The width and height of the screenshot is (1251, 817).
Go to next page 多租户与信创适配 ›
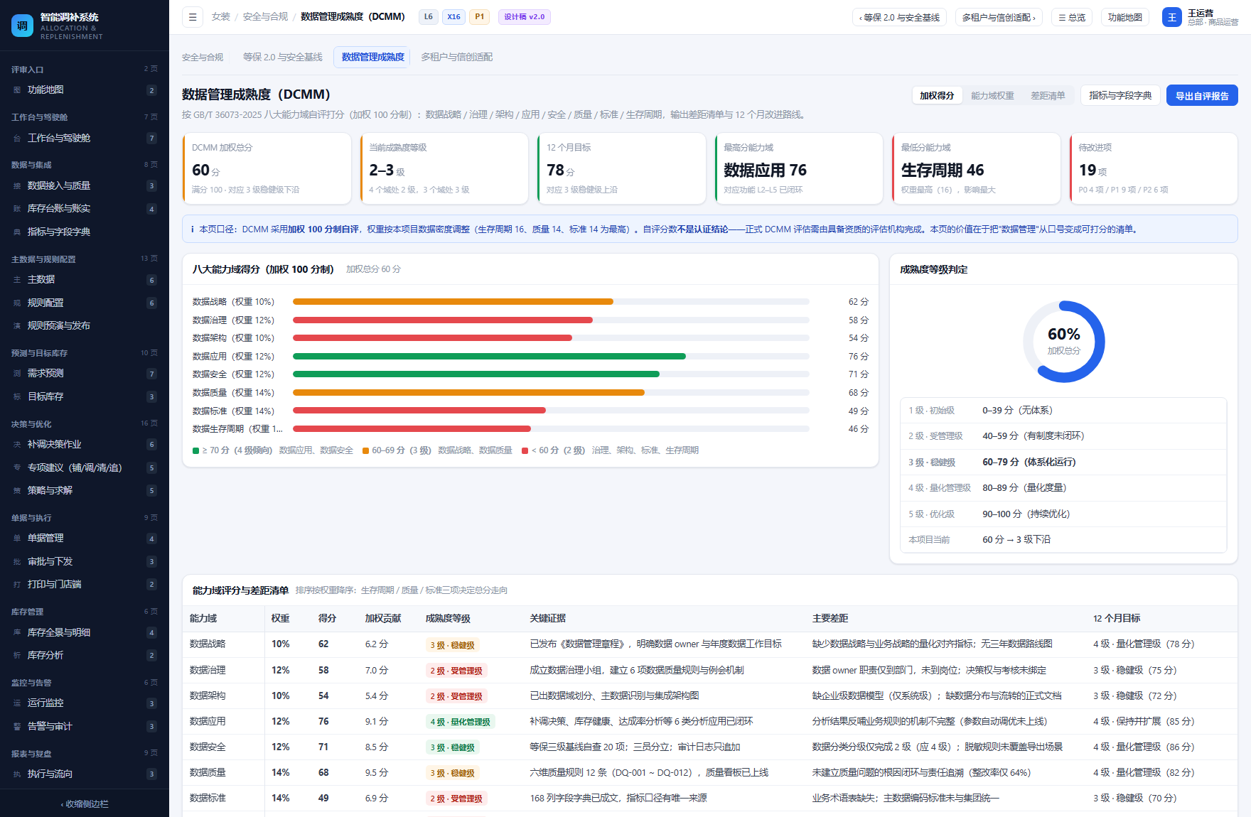coord(999,17)
